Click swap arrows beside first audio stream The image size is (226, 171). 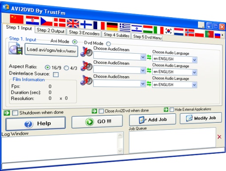click(149, 57)
